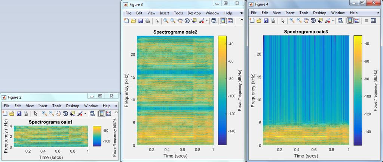383x162 pixels.
Task: Open a file using Figure 3 toolbar
Action: point(134,21)
